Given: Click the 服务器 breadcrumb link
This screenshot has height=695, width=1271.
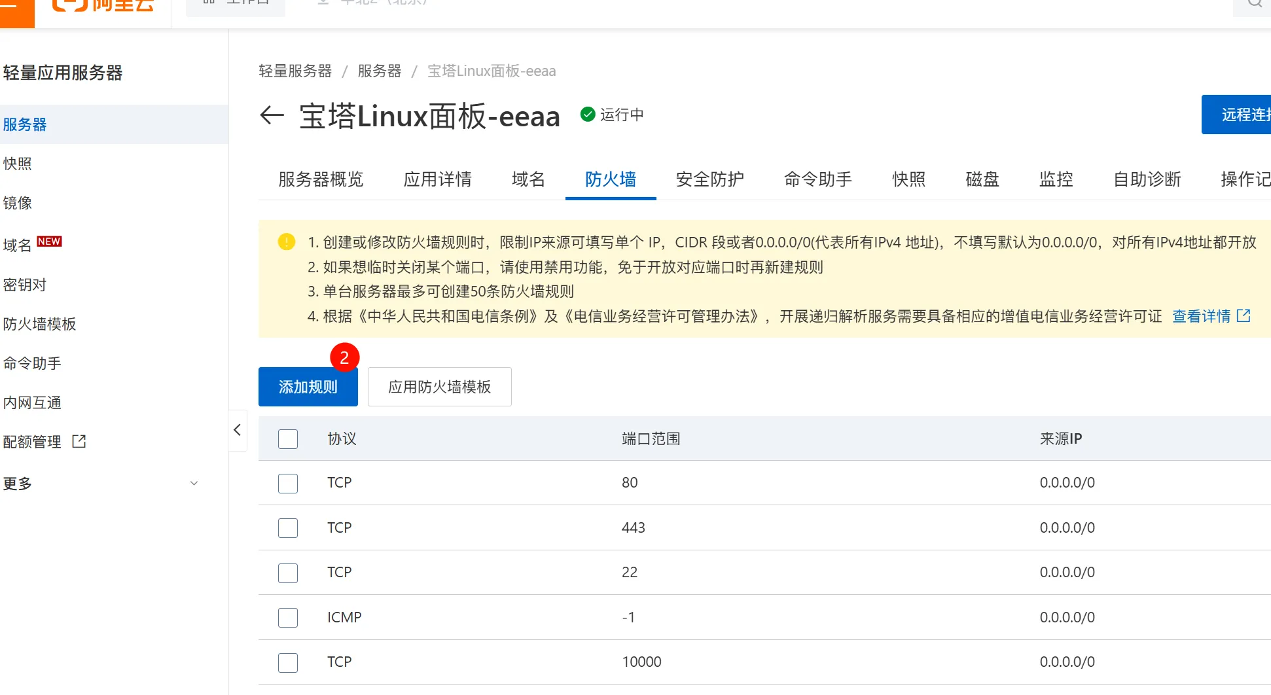Looking at the screenshot, I should [379, 71].
